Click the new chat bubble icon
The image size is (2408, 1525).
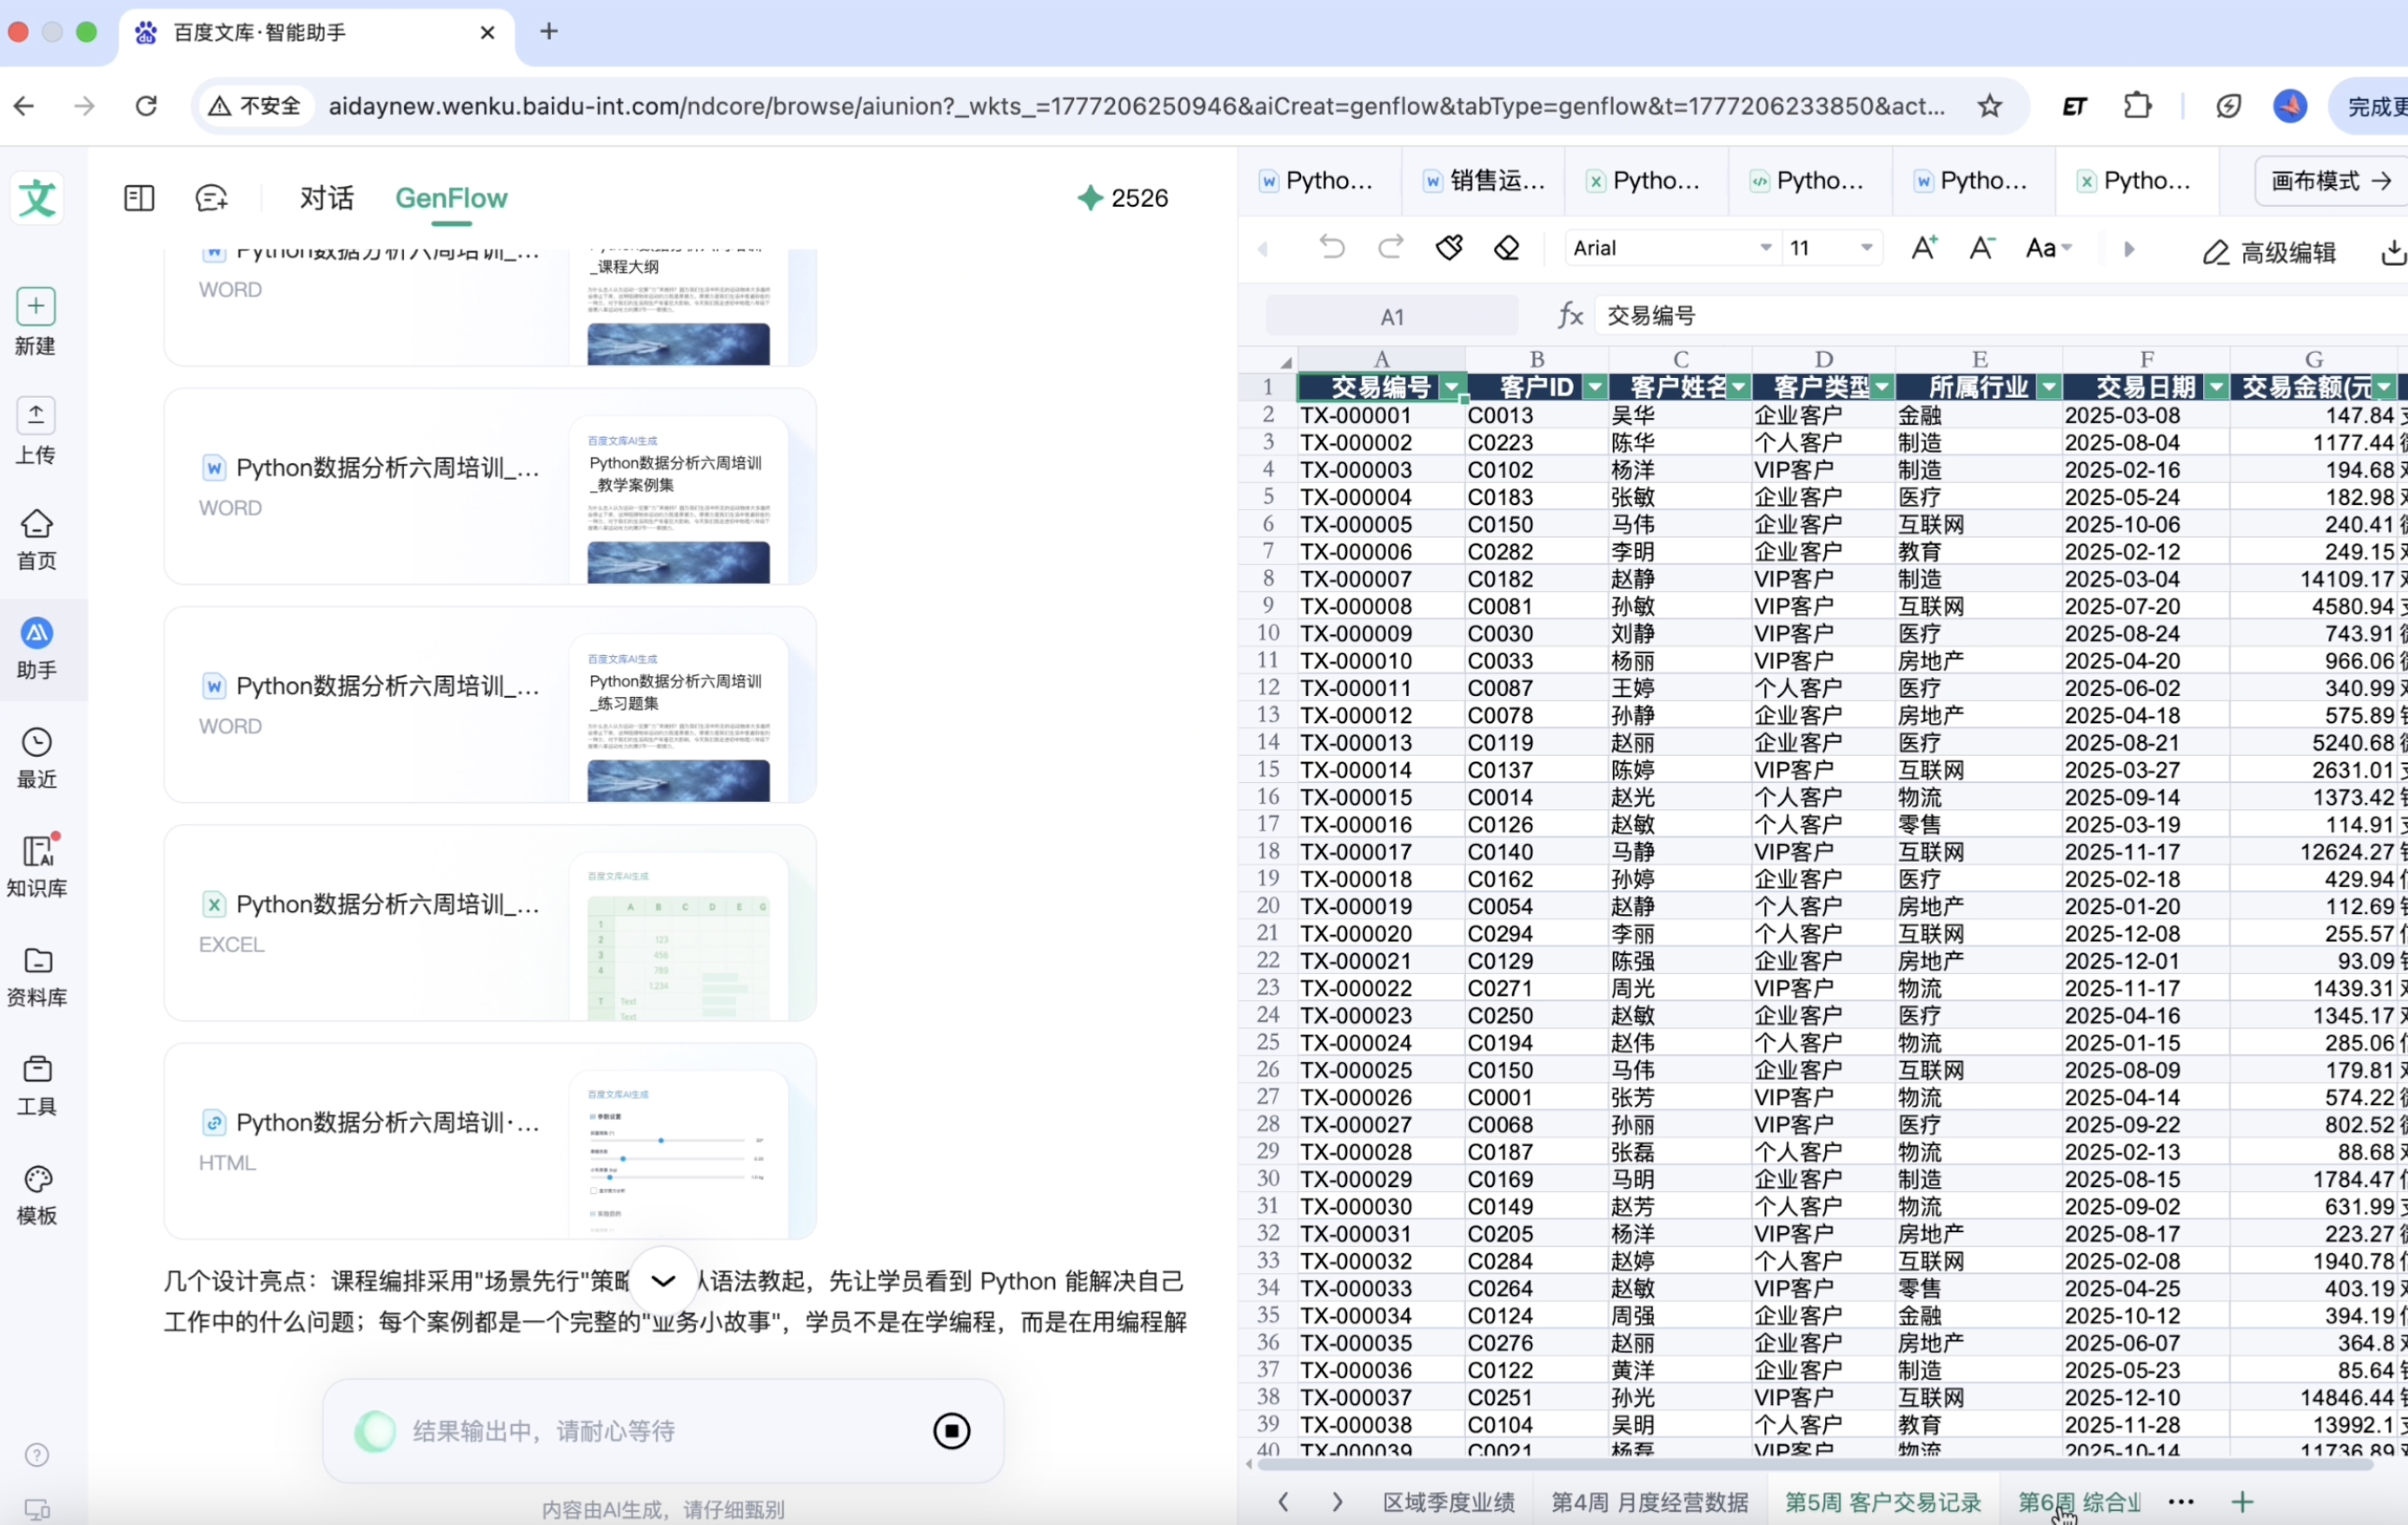tap(211, 198)
